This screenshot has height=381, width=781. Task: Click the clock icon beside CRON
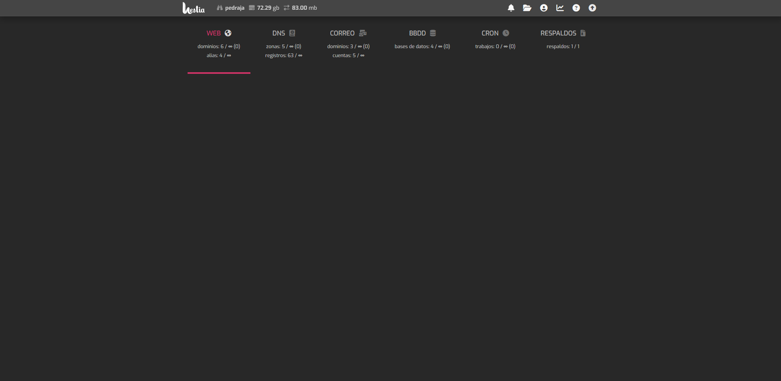pos(506,33)
